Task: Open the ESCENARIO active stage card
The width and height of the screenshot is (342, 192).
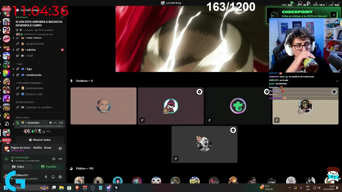Action: pos(40,124)
